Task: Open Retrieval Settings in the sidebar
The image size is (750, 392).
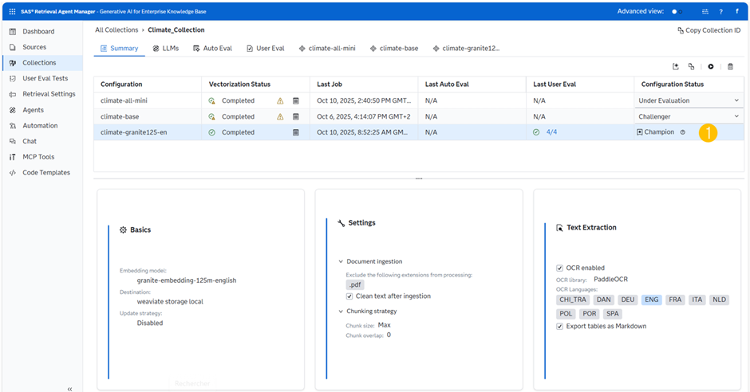Action: click(48, 94)
